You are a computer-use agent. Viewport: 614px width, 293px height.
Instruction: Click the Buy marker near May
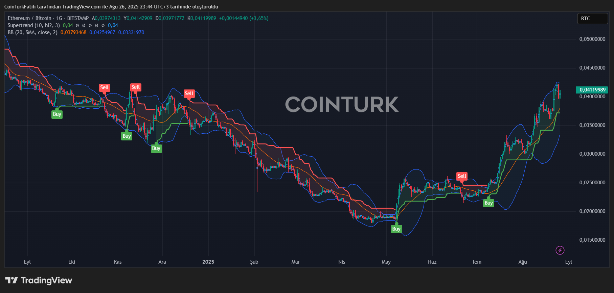point(396,229)
